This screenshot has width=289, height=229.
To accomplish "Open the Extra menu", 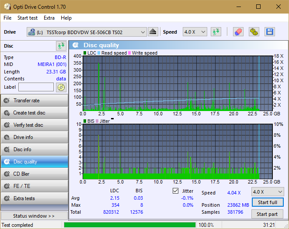I will (x=49, y=18).
